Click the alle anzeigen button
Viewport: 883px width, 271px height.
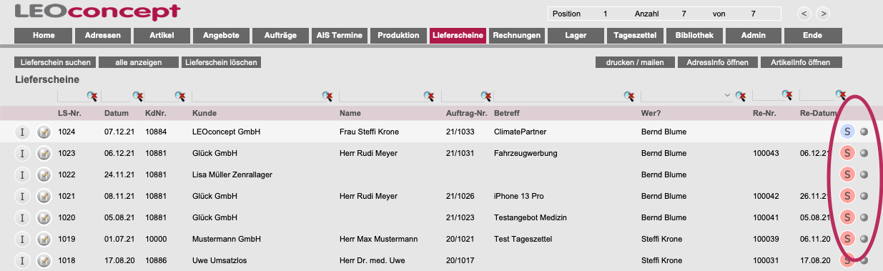point(139,62)
